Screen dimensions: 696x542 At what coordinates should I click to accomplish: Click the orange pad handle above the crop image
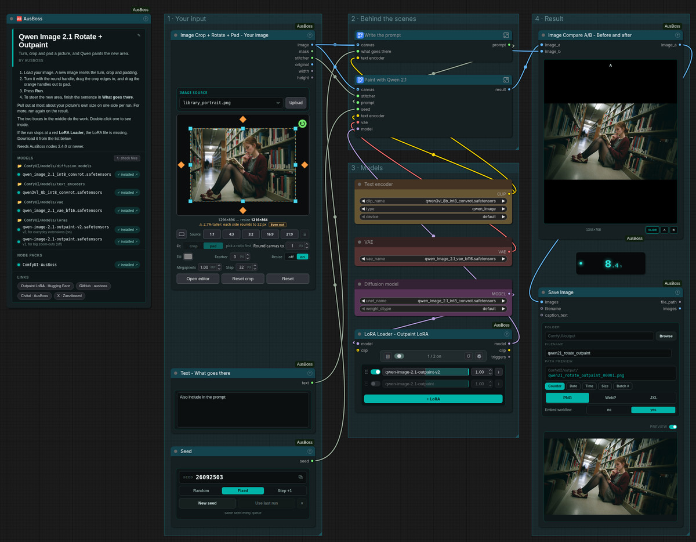(243, 120)
